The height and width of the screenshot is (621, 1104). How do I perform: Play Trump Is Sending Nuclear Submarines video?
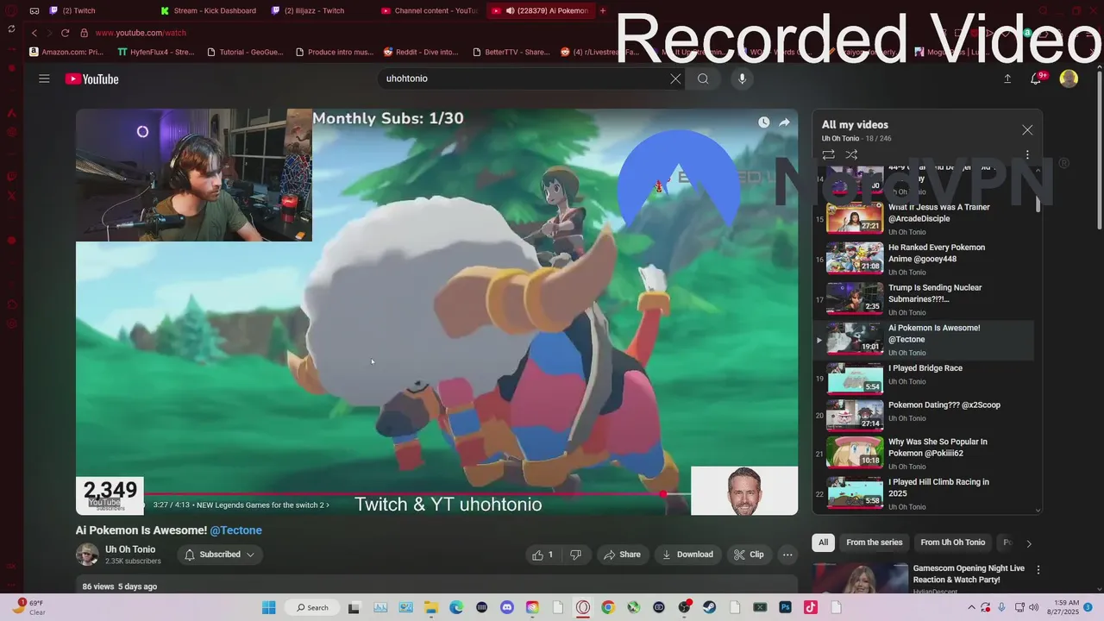tap(924, 300)
